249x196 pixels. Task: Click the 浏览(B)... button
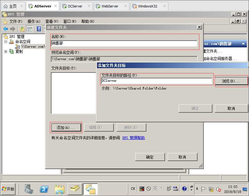pos(231,81)
